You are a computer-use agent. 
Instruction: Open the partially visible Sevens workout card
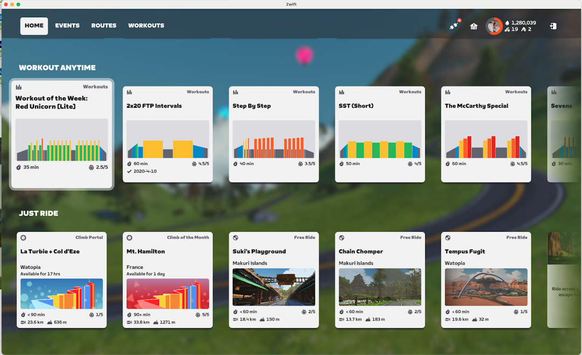click(x=564, y=134)
